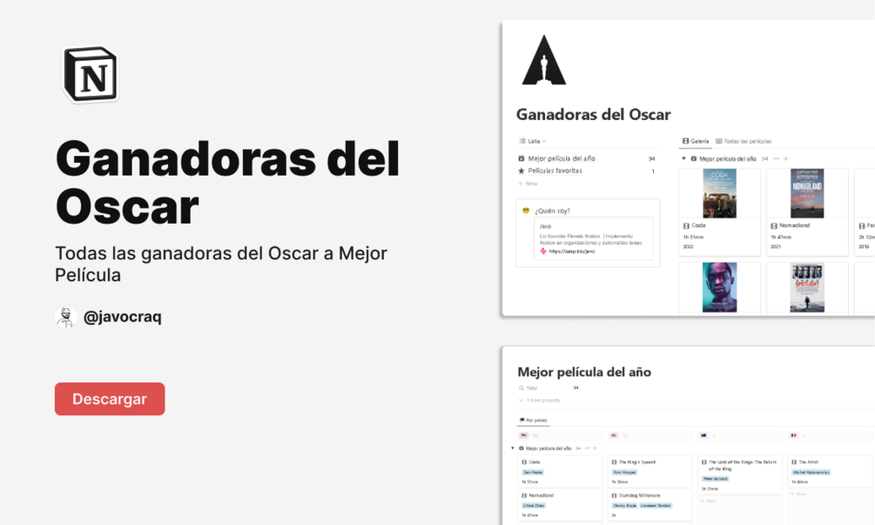
Task: Click the Slumdog Millionaire card title
Action: (x=640, y=495)
